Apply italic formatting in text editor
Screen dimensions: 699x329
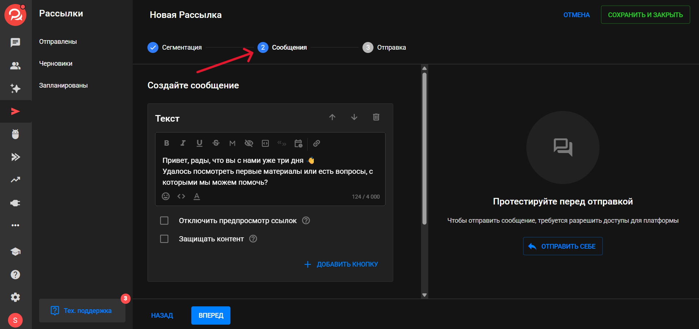(x=183, y=143)
